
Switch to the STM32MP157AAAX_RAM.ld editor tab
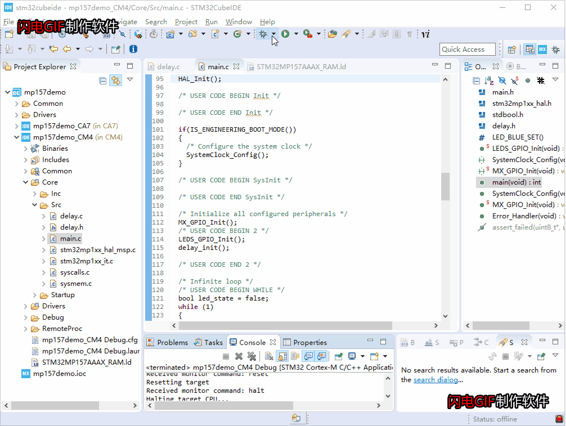(x=297, y=67)
